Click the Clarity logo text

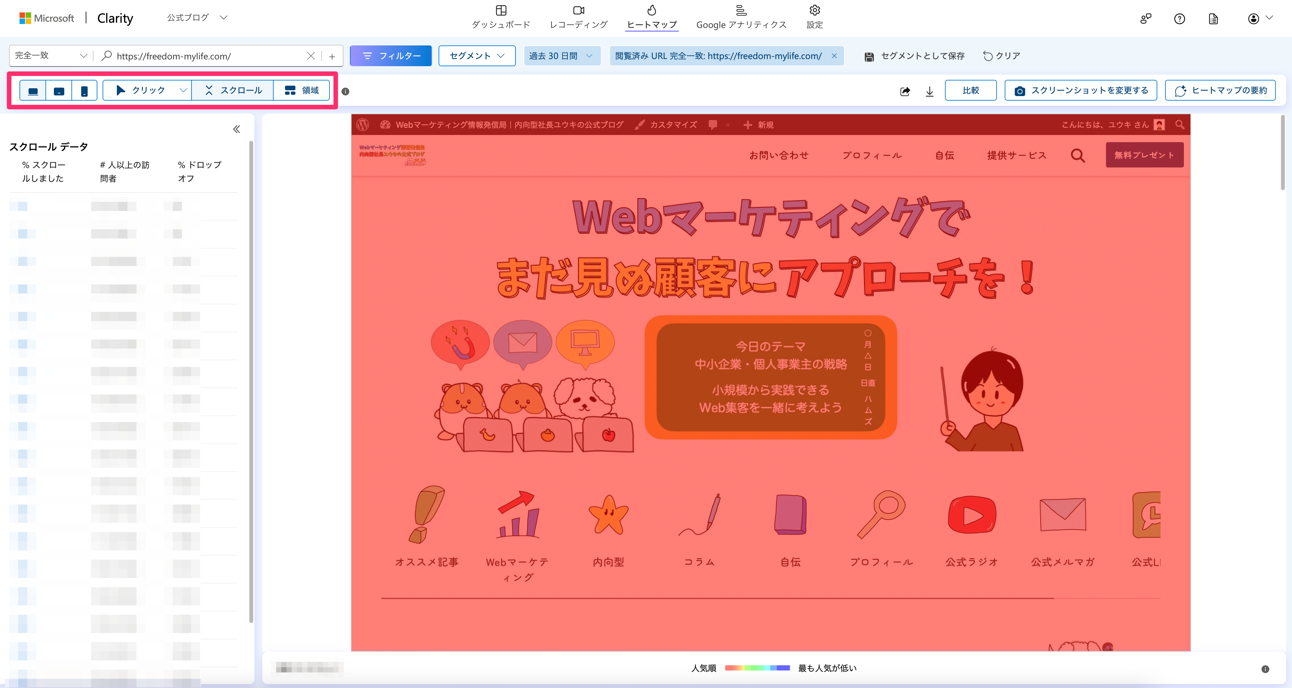click(x=115, y=18)
